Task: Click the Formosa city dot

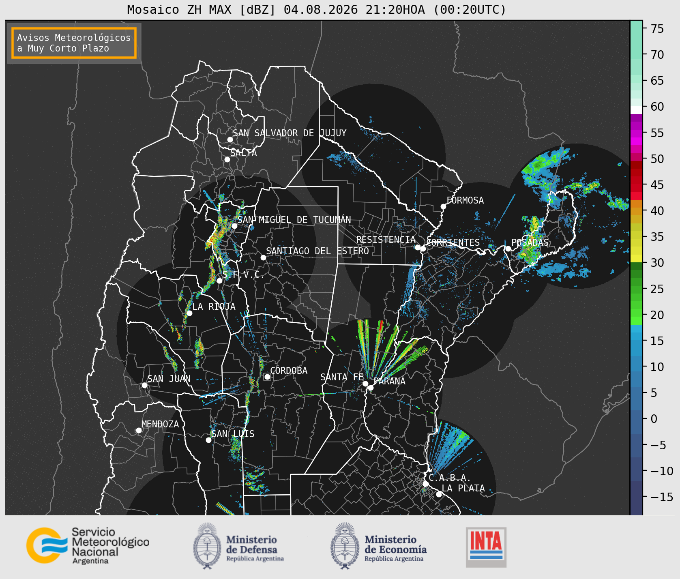Action: [x=443, y=207]
